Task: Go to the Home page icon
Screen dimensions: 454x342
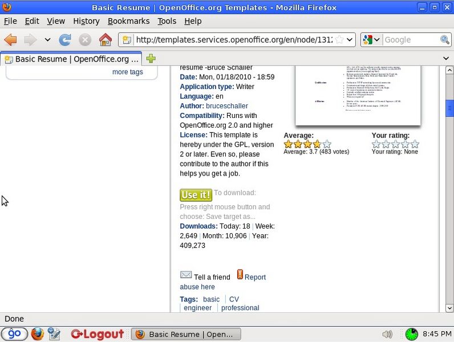Action: pyautogui.click(x=105, y=40)
